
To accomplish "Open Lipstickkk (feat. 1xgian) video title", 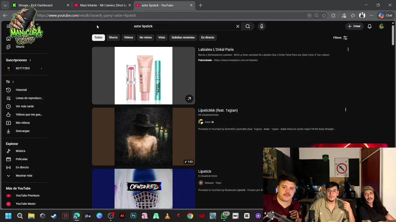I will pos(218,110).
